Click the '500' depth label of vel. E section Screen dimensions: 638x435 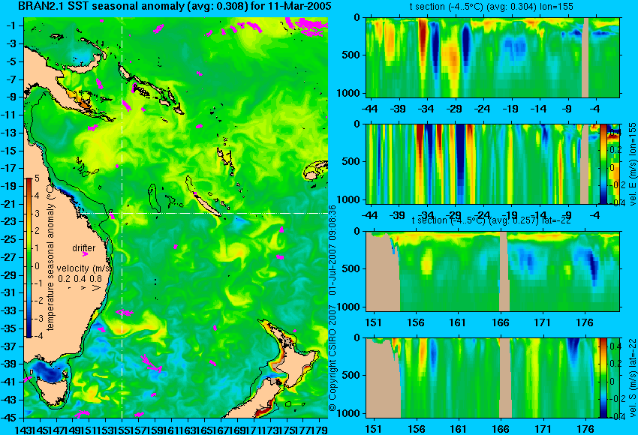351,161
